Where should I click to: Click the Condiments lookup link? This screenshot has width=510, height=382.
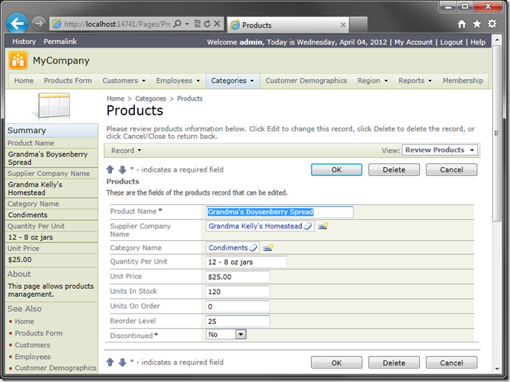[228, 248]
